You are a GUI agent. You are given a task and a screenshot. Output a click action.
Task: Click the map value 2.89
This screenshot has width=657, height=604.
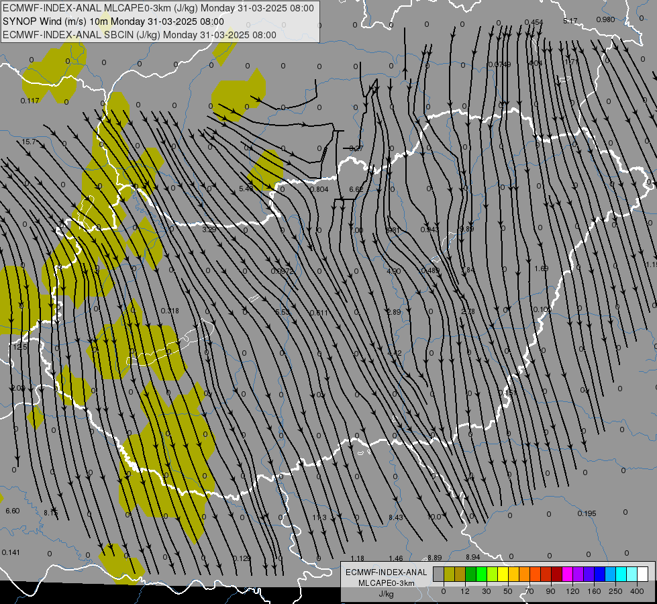(394, 312)
